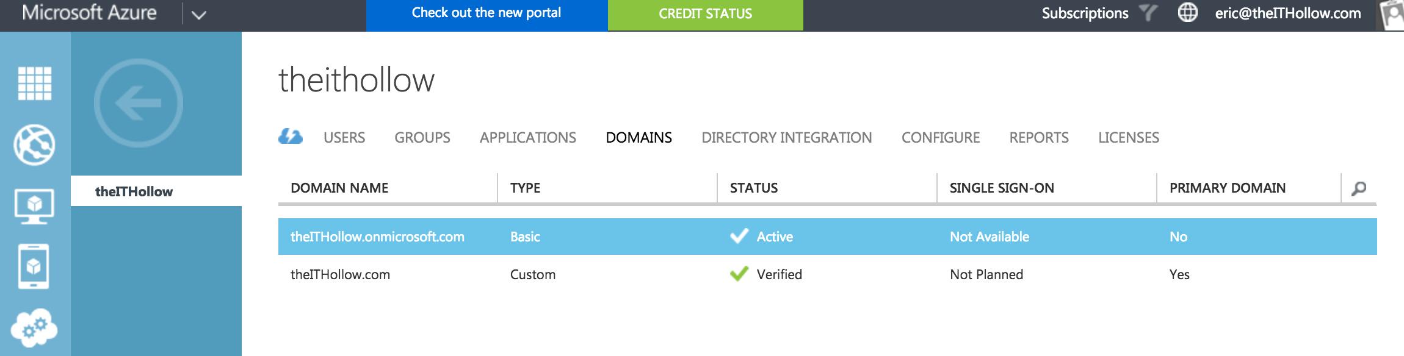1404x356 pixels.
Task: Open account menu for eric@theITHollow.com
Action: coord(1287,13)
